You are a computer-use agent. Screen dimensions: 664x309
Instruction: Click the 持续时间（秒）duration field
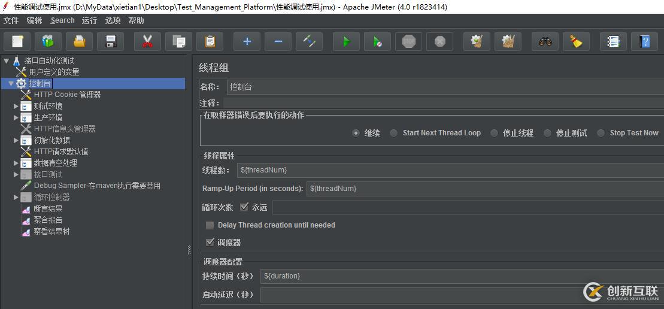pos(462,276)
